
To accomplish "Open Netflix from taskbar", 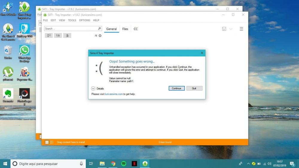I will pos(135,164).
